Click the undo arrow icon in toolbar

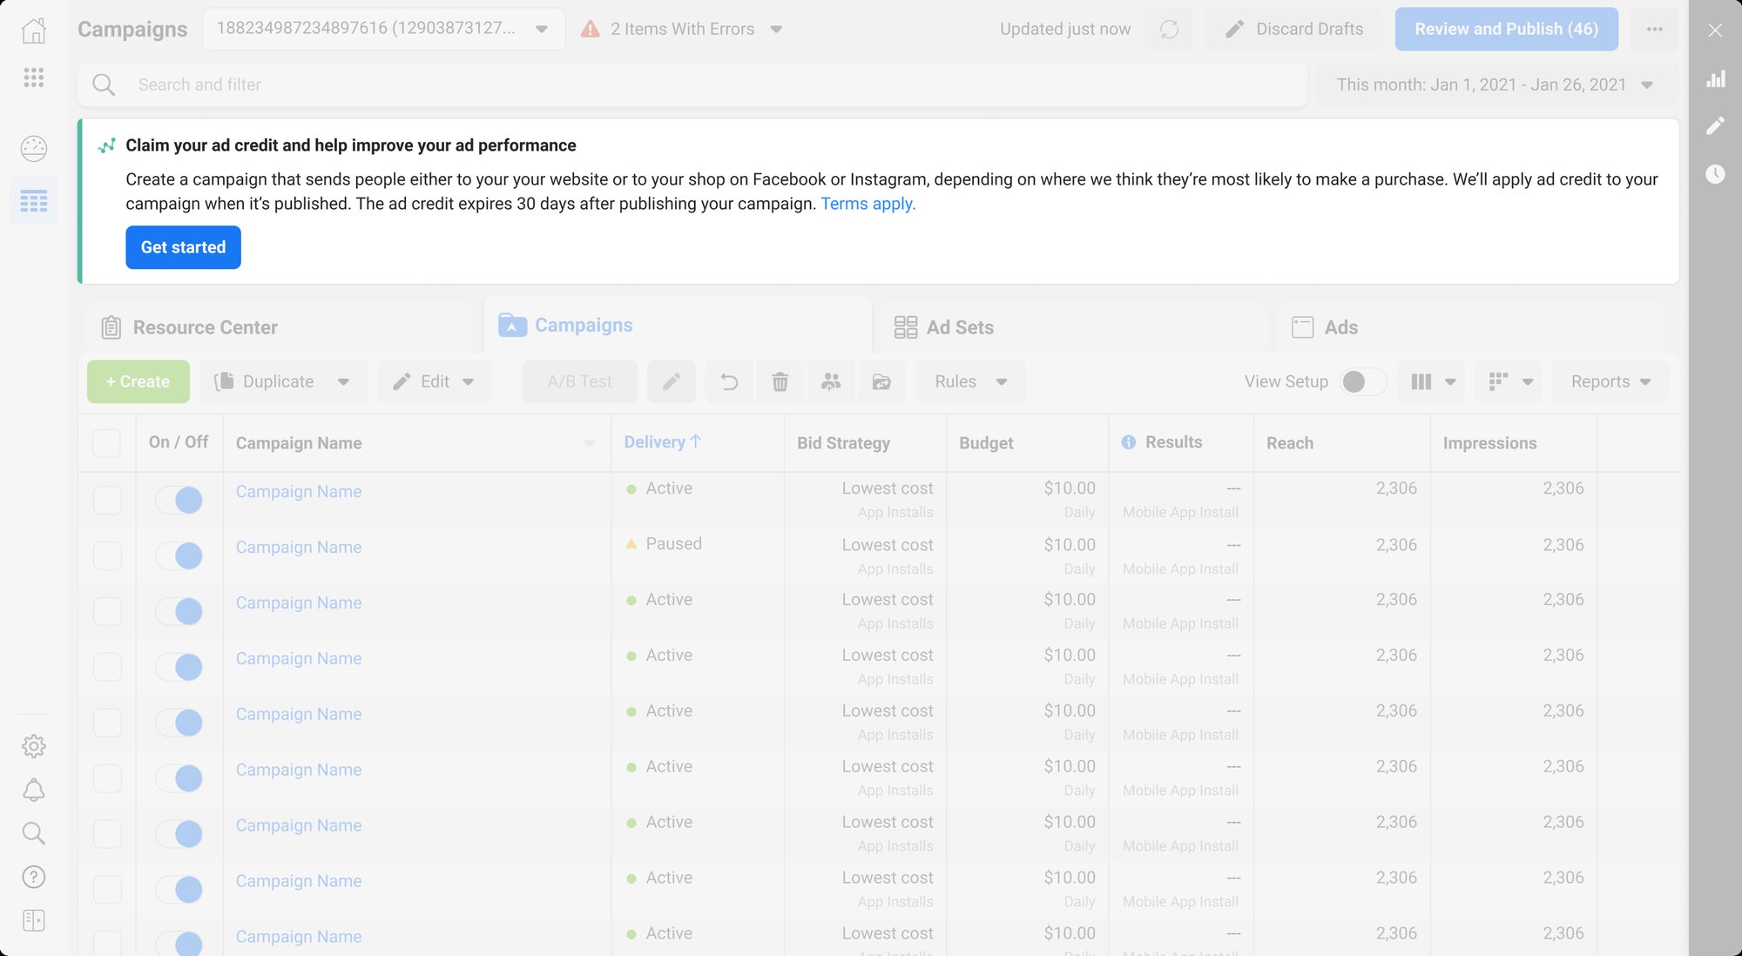pyautogui.click(x=729, y=381)
